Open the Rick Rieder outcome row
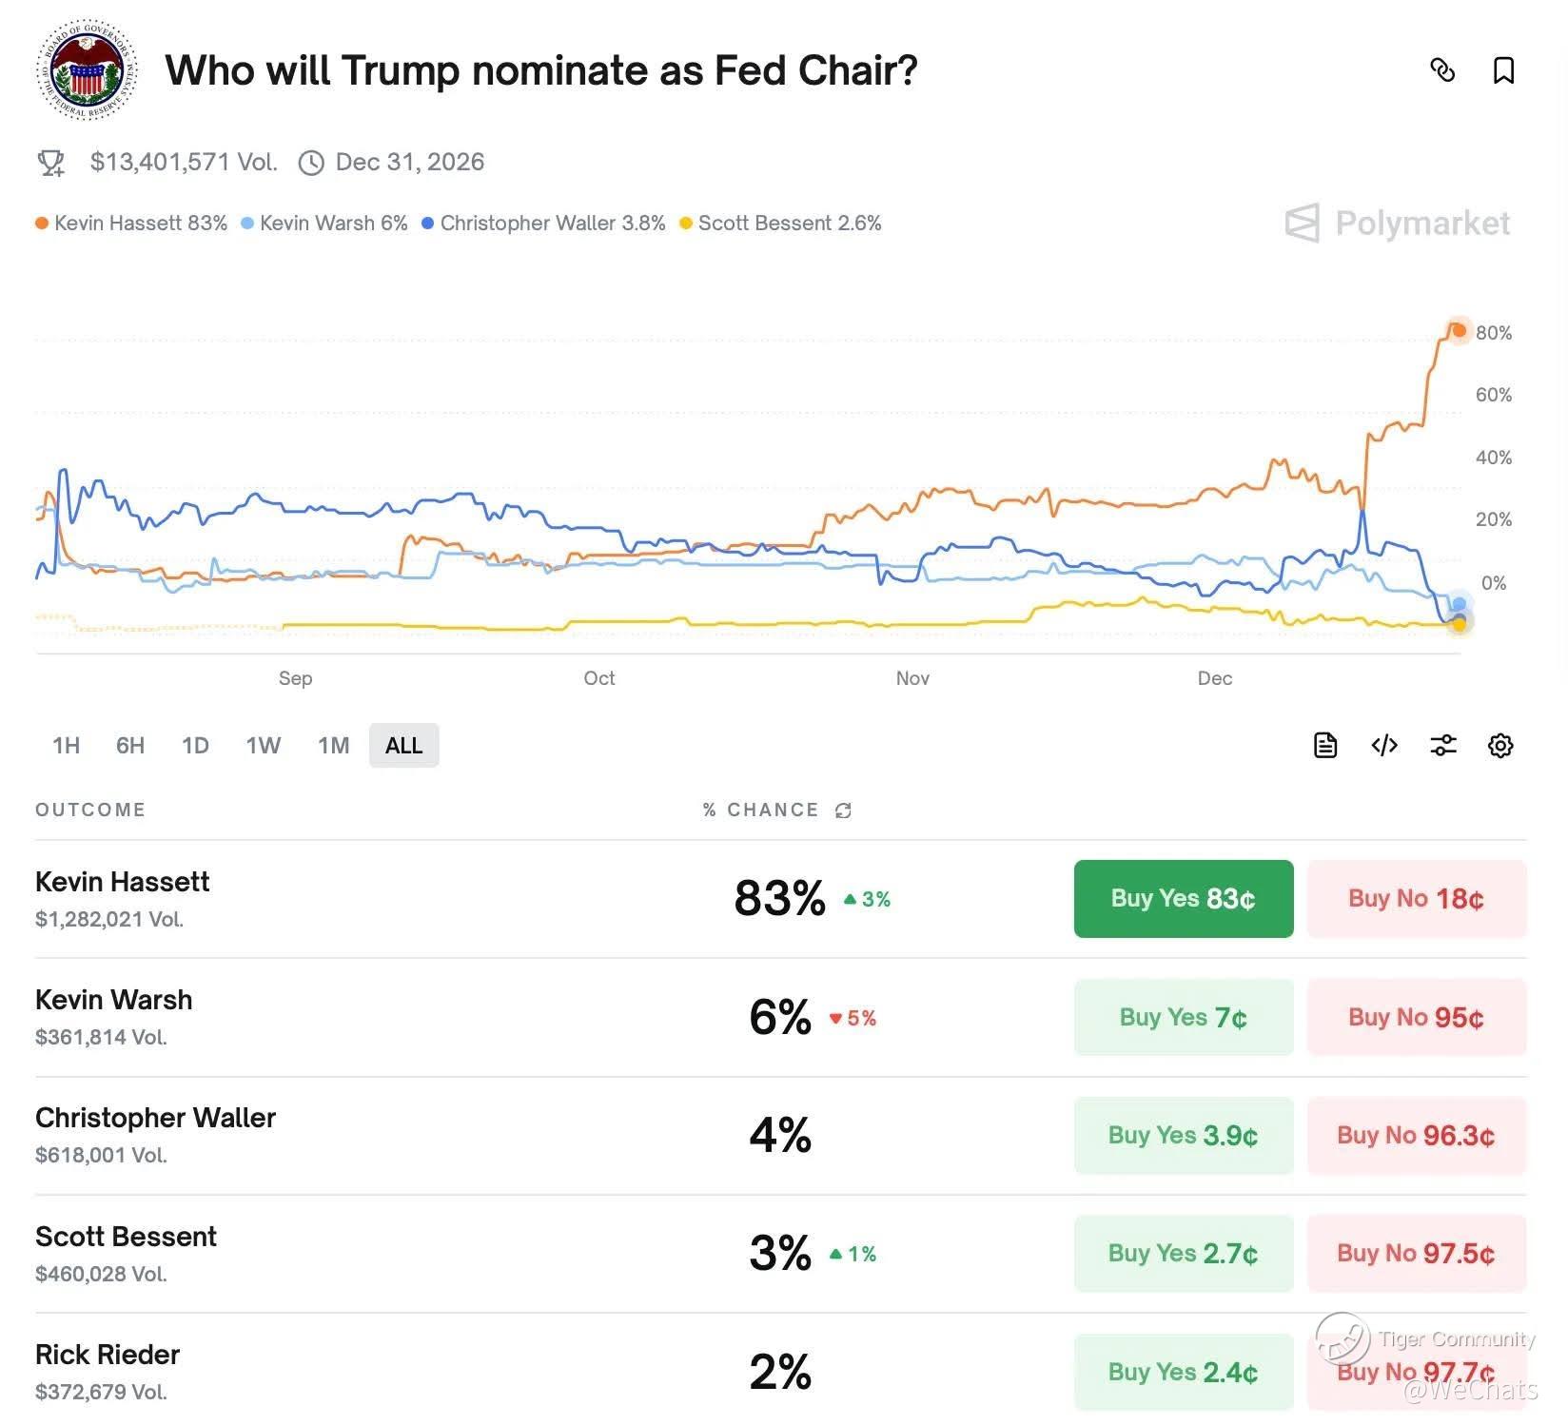The image size is (1568, 1425). pos(108,1355)
